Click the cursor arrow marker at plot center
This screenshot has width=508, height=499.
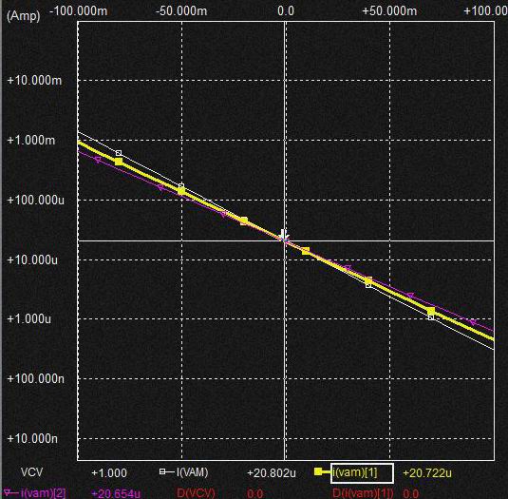(284, 235)
